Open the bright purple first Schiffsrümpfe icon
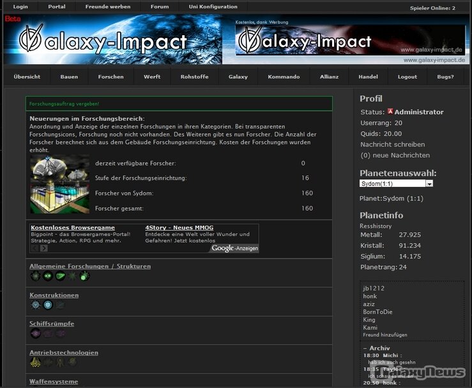Viewport: 472px width, 388px height. [x=35, y=333]
